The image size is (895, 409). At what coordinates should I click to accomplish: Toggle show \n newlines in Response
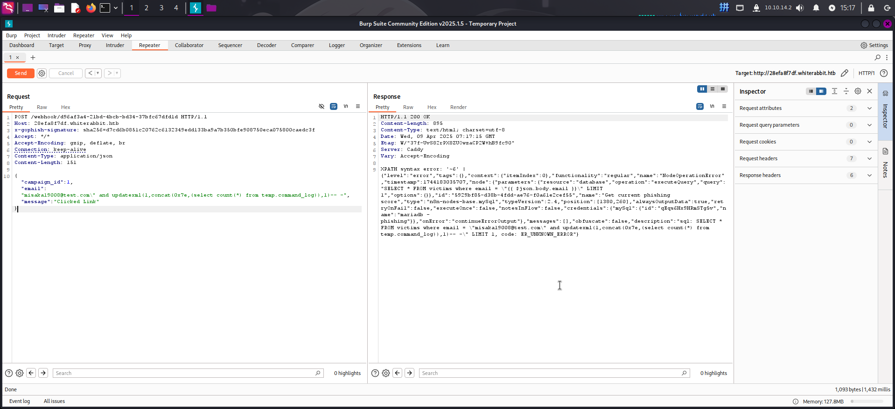click(712, 106)
